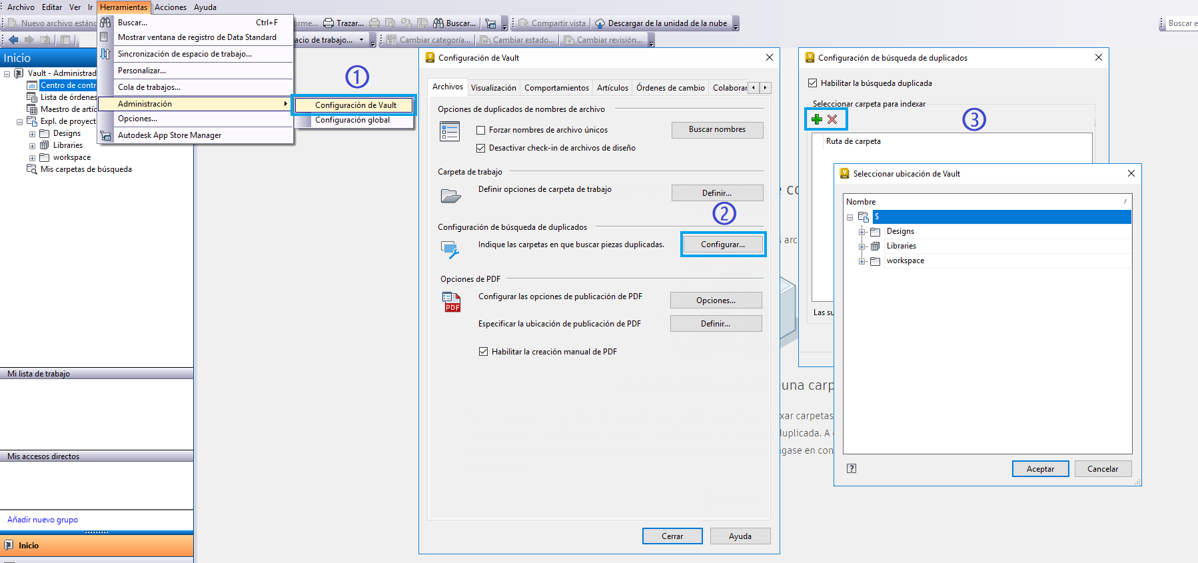1198x563 pixels.
Task: Click the Cambiar revisión icon
Action: coord(569,40)
